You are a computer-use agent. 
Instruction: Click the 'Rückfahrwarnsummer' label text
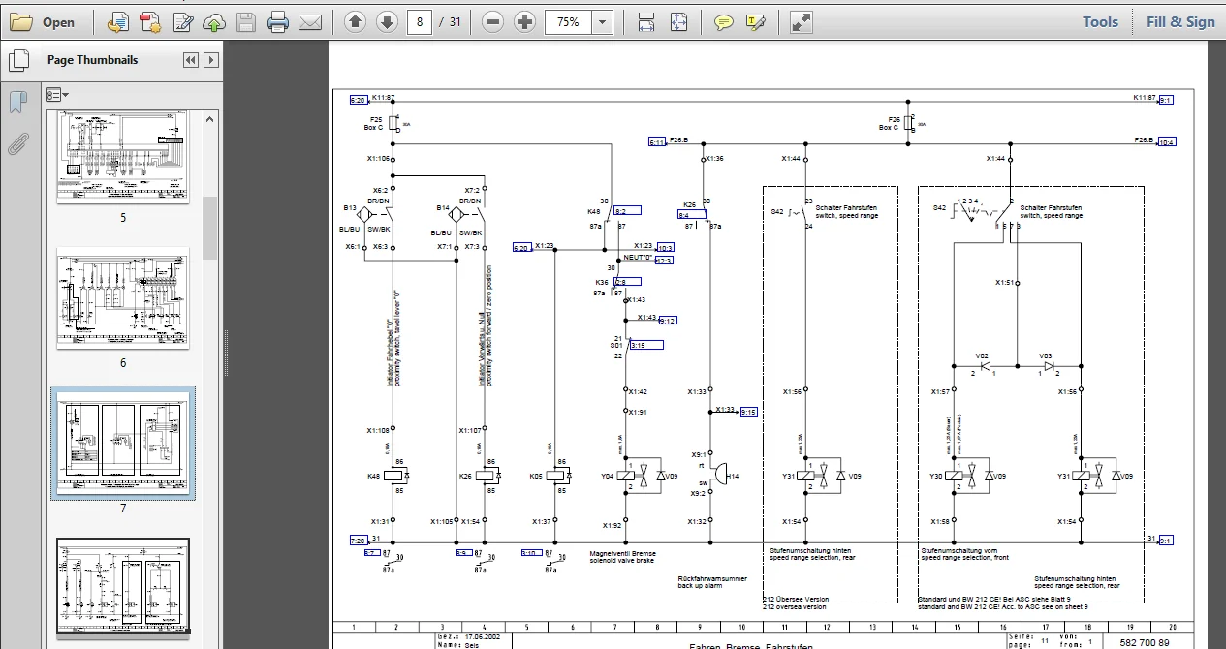pos(712,578)
